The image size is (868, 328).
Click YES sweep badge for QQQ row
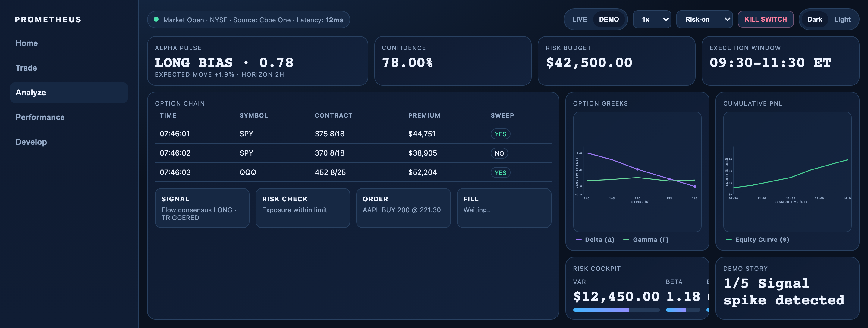(500, 173)
